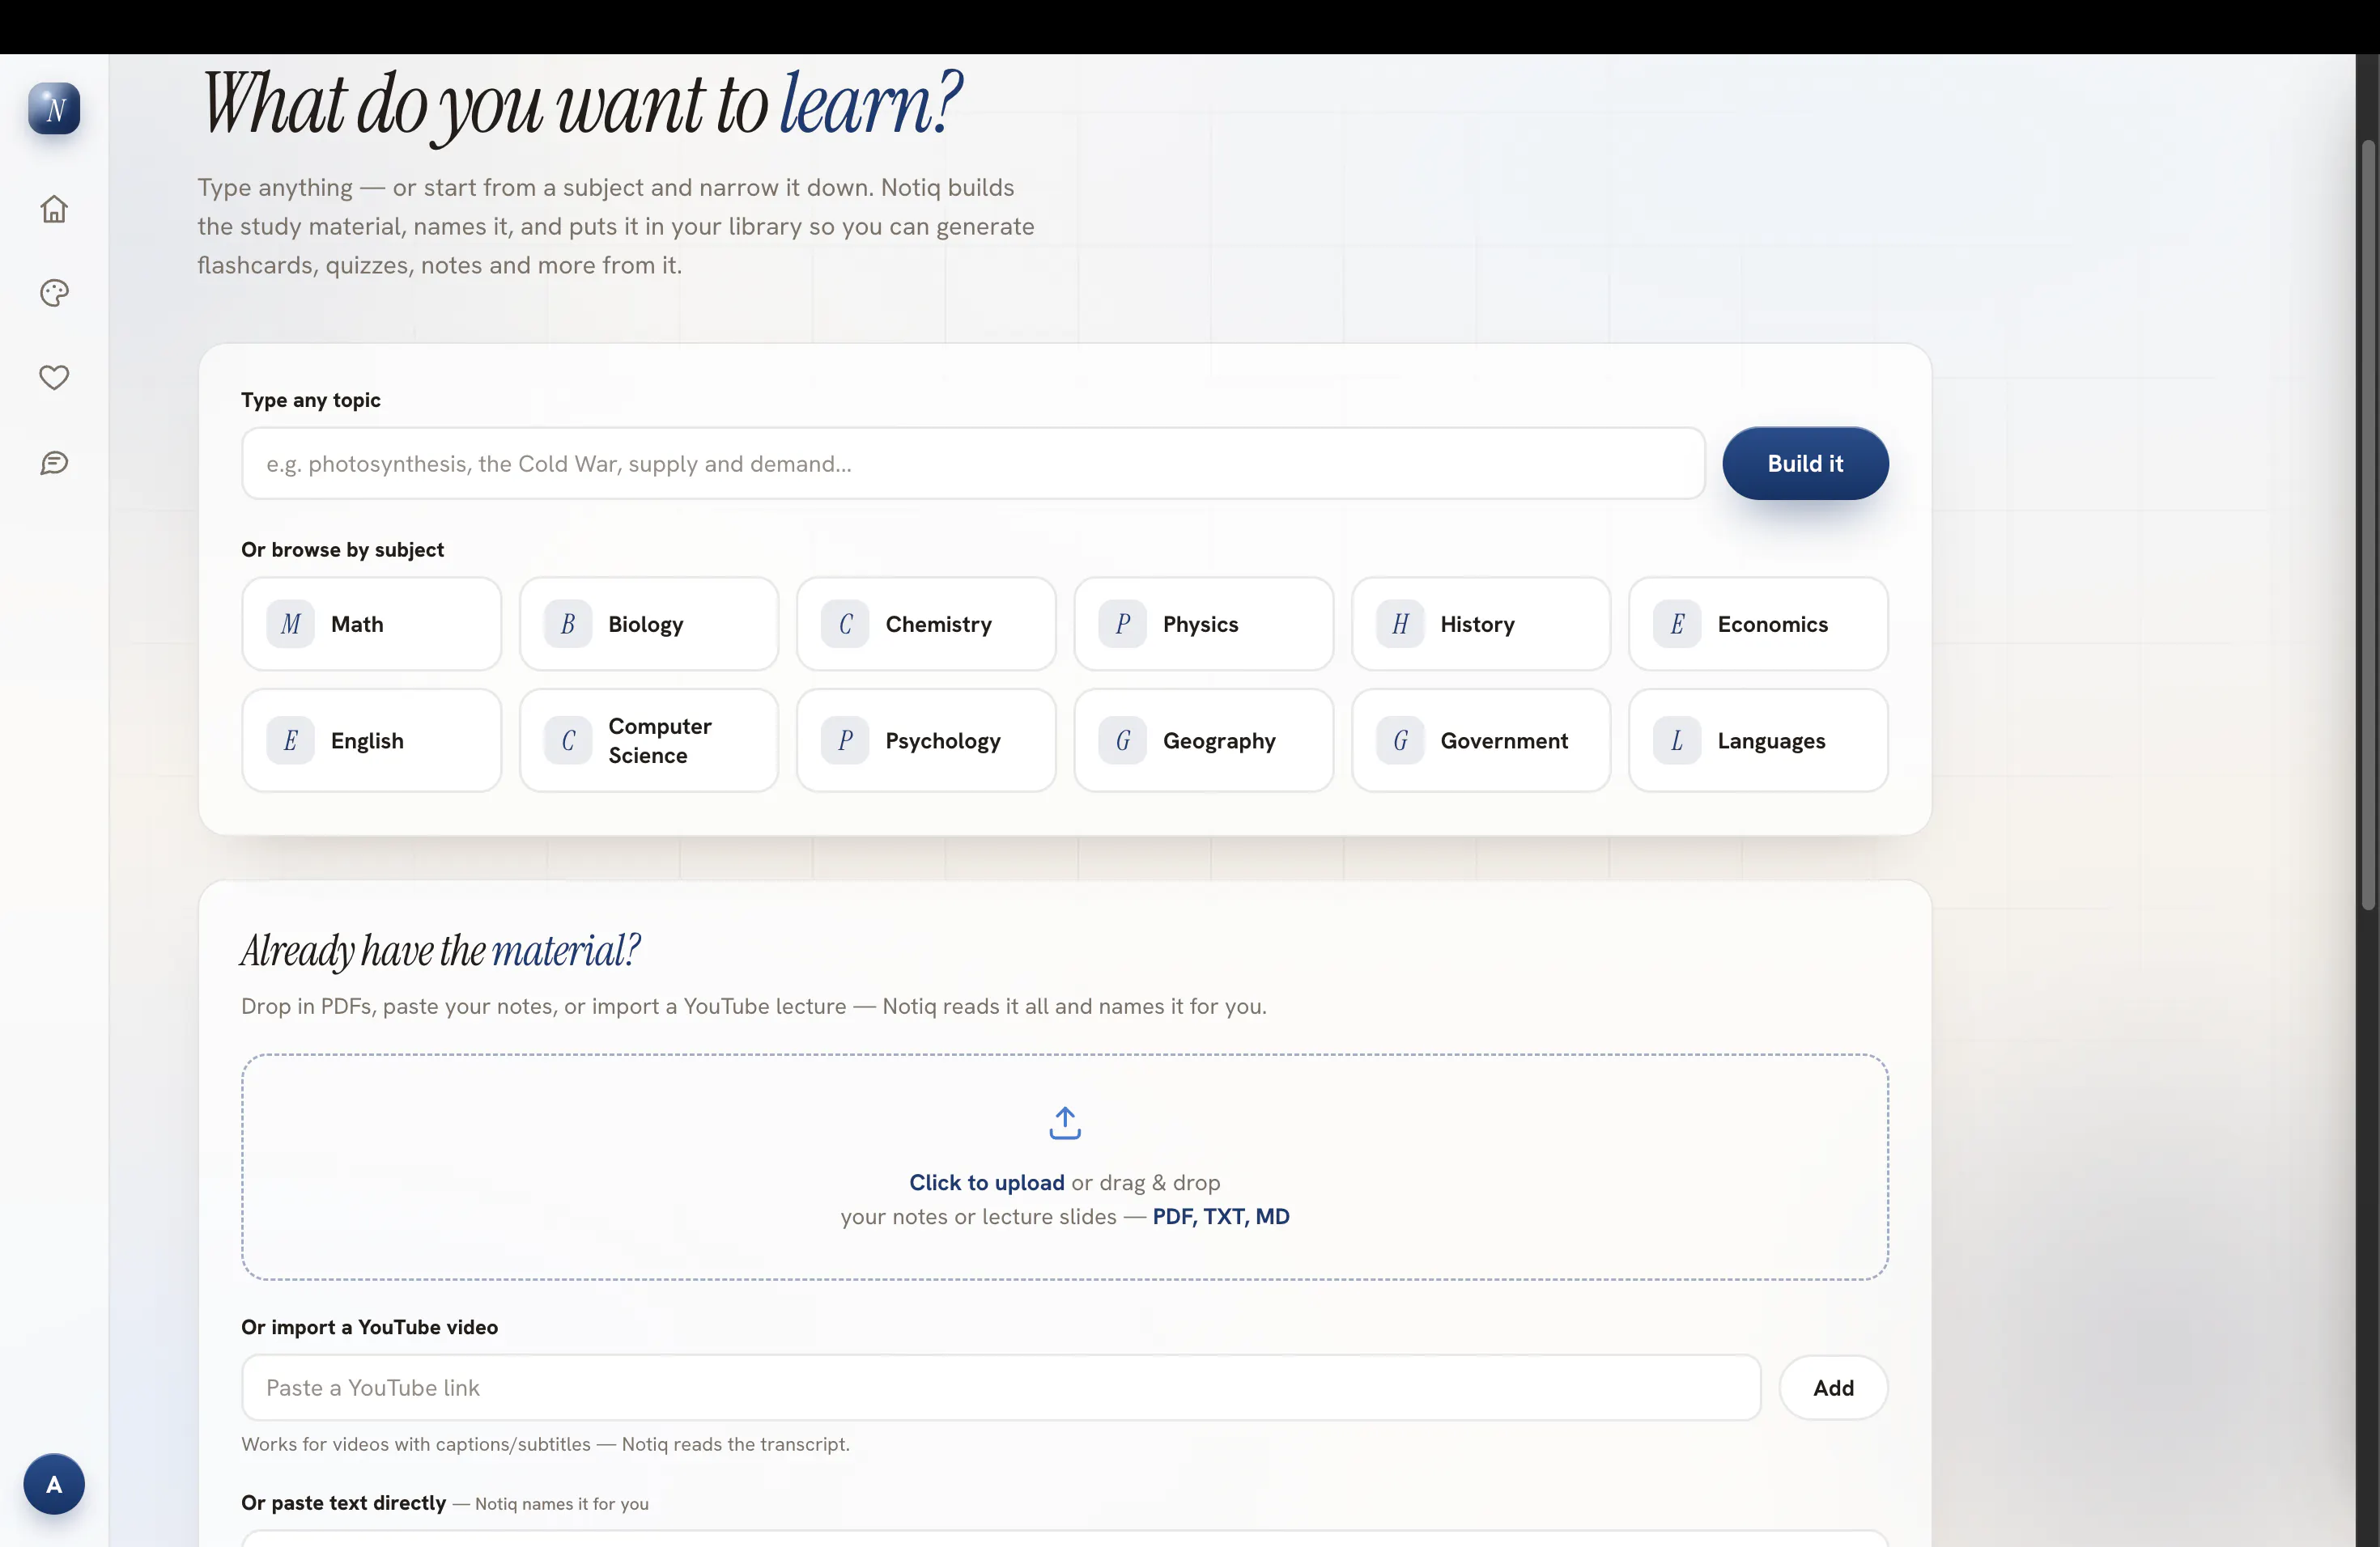Viewport: 2380px width, 1547px height.
Task: Choose the Chemistry subject card
Action: (926, 624)
